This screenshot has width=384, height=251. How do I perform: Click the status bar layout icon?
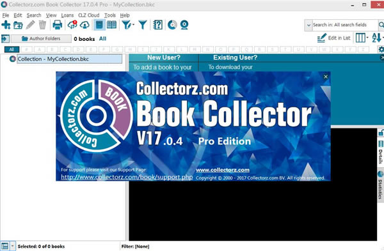coord(5,246)
